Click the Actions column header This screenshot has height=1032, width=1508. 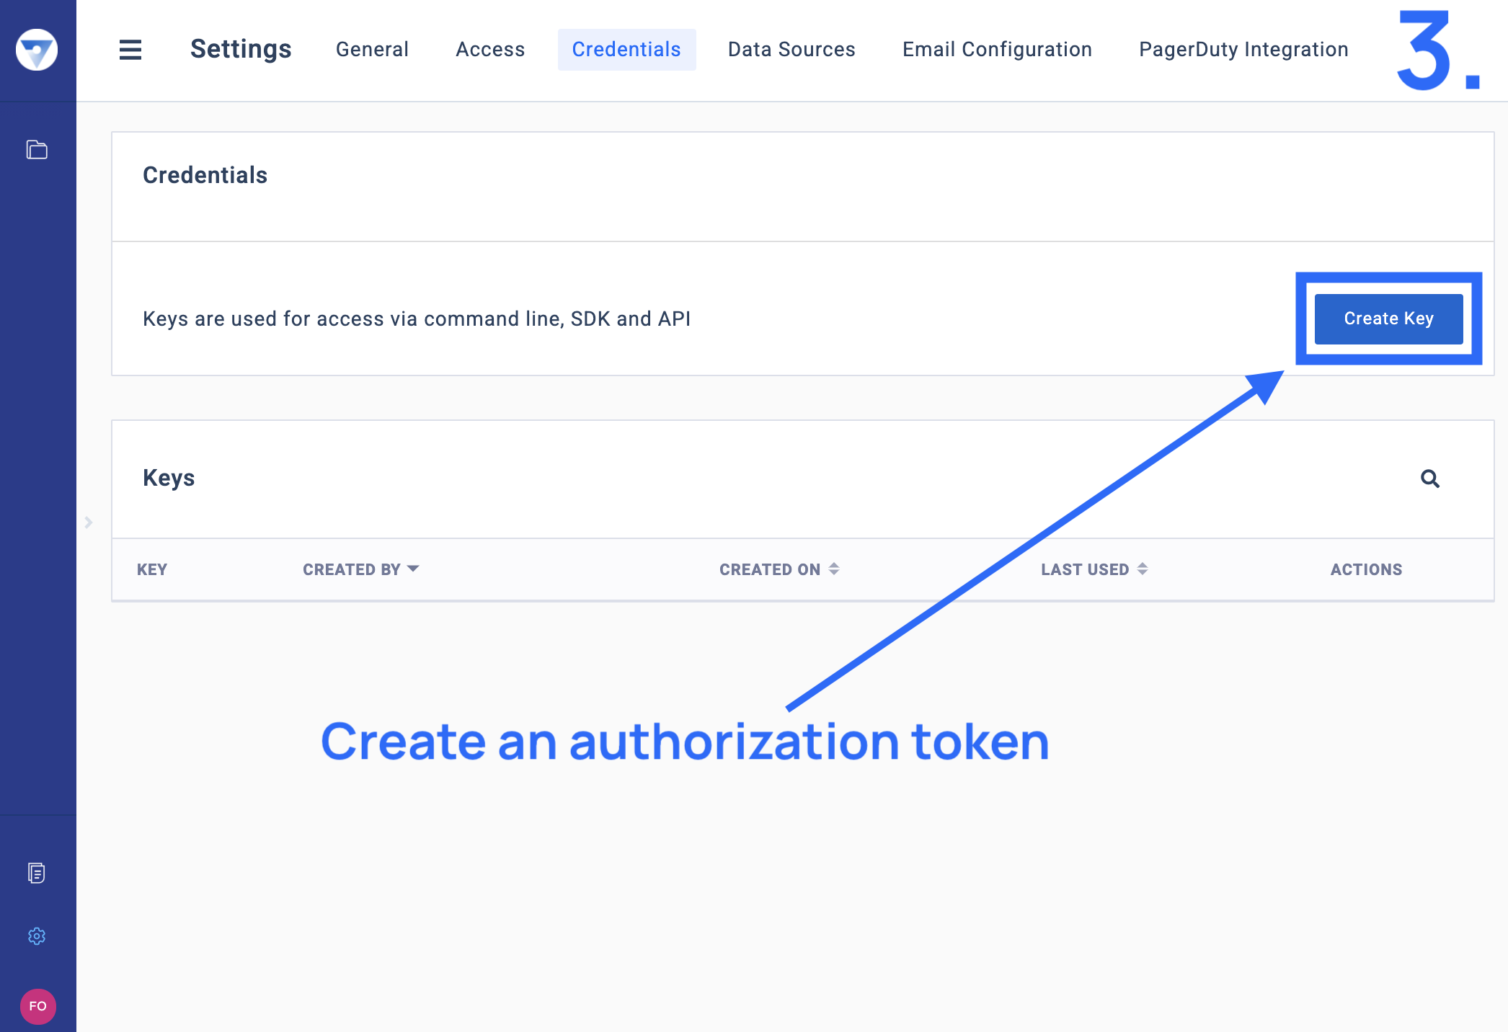1366,569
